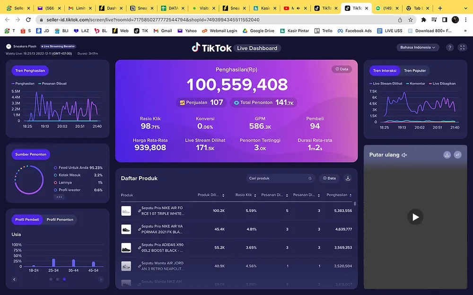473x295 pixels.
Task: Switch to the Profil Penonton tab
Action: [60, 219]
